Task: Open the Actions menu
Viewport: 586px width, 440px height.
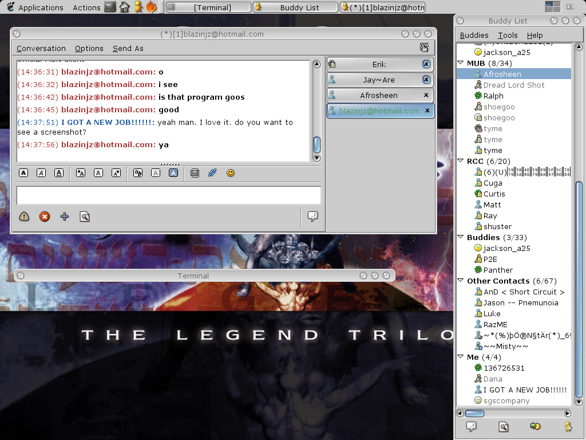Action: [87, 7]
